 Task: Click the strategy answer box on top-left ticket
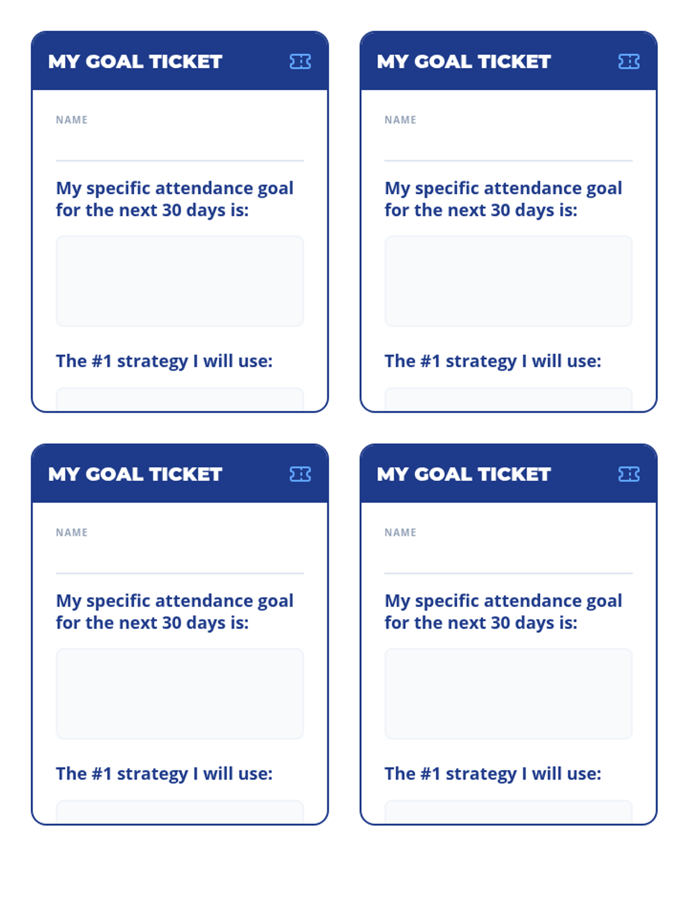[179, 399]
